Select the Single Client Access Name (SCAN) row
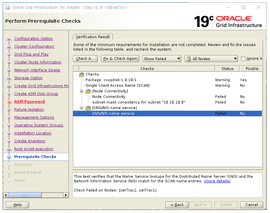 (167, 86)
